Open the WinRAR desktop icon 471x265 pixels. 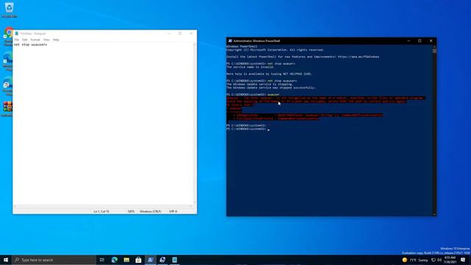click(x=7, y=109)
